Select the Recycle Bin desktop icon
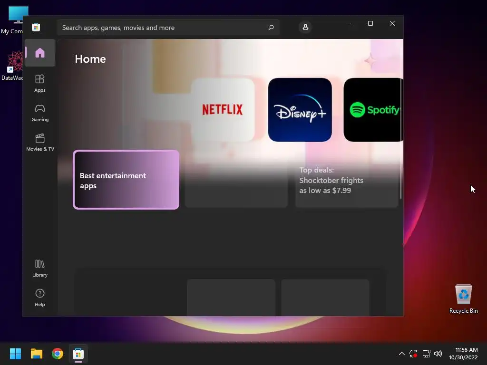 (x=463, y=299)
